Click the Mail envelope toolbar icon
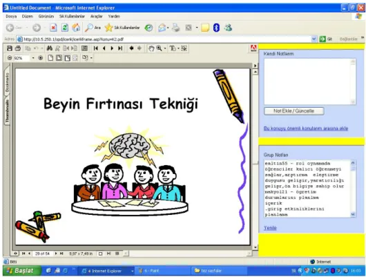The image size is (366, 277). [162, 28]
